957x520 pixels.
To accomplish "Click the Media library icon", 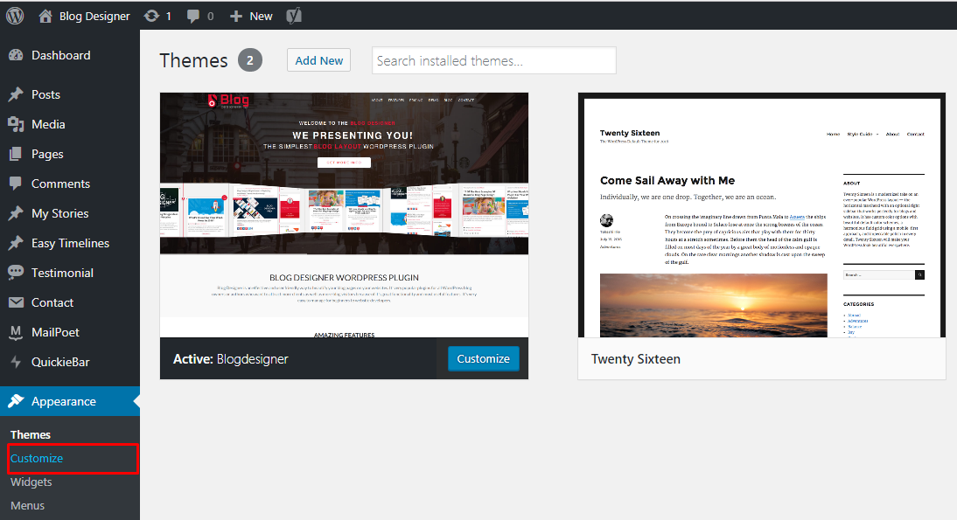I will pos(16,124).
